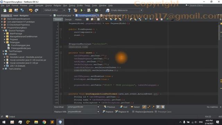Expand the BarokahSuperShowroom project node
The width and height of the screenshot is (222, 125).
2,19
